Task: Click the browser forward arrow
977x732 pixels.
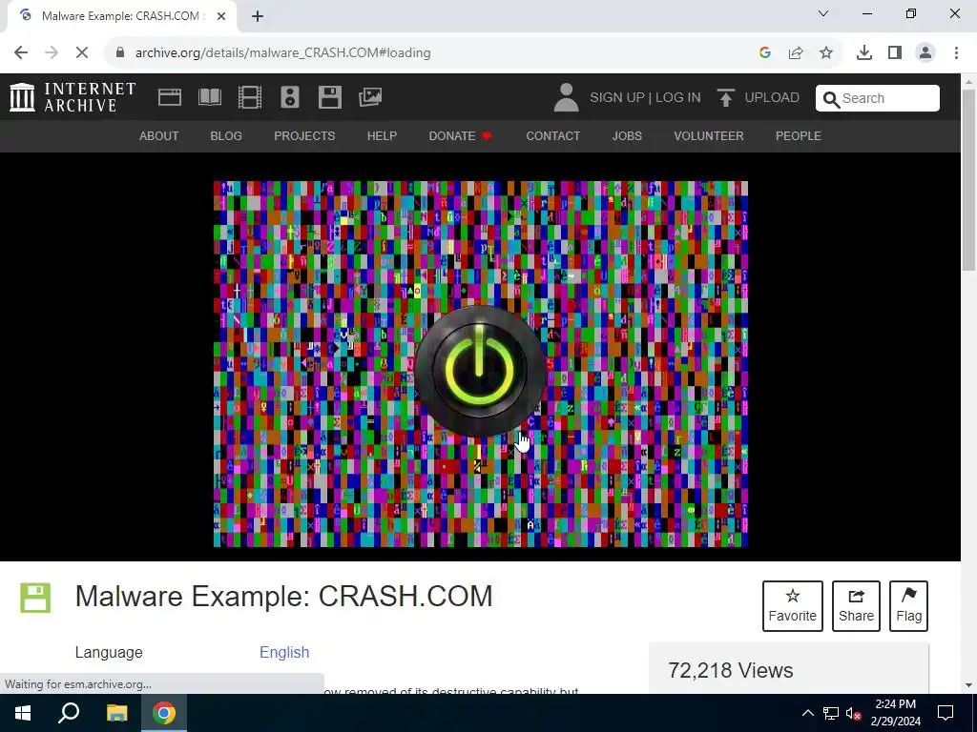Action: tap(52, 53)
